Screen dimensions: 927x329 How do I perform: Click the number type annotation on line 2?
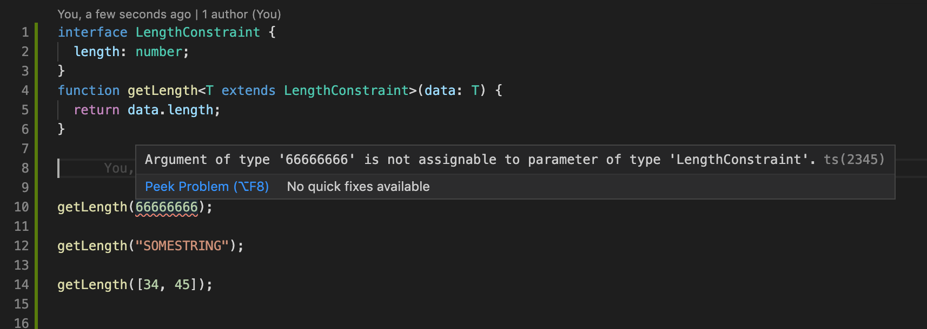point(158,51)
